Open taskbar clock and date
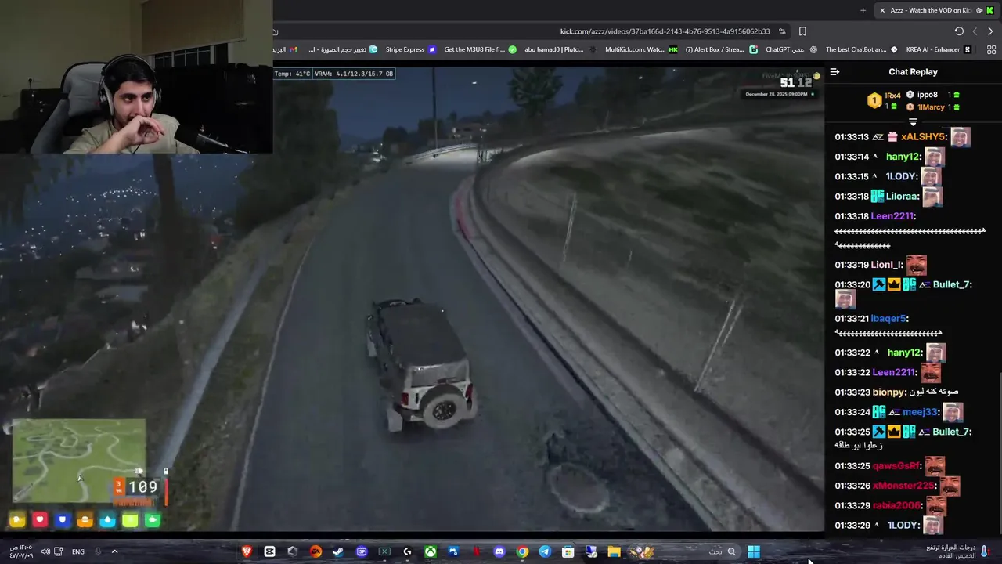Image resolution: width=1002 pixels, height=564 pixels. coord(21,551)
